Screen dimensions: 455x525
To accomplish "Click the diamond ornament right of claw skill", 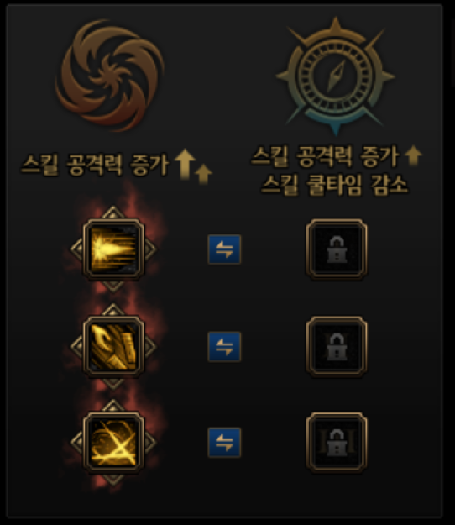I will tap(150, 347).
